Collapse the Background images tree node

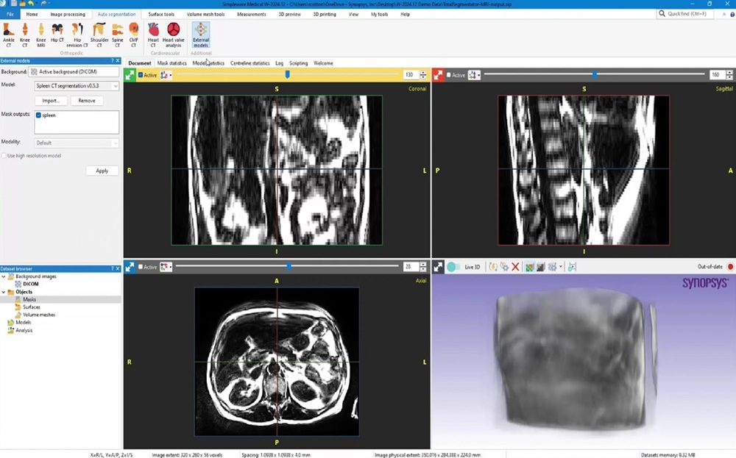point(4,276)
